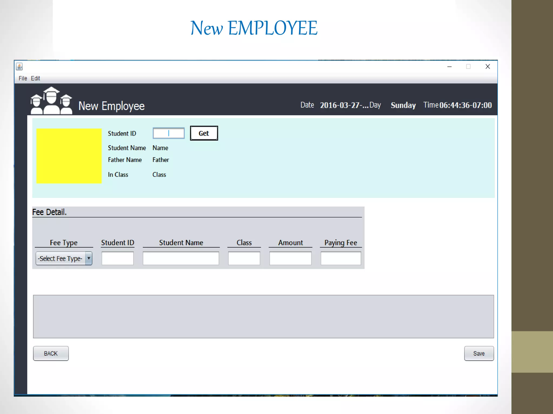Click the time value 06:44:36-07:00

pyautogui.click(x=466, y=105)
